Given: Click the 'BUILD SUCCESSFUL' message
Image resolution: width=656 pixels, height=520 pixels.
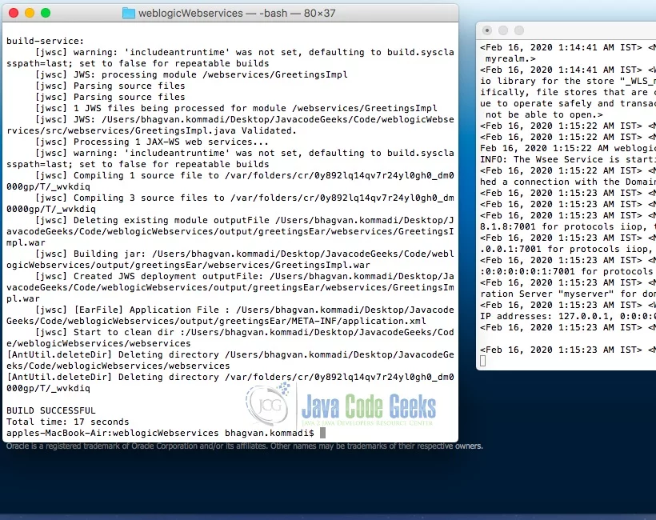Looking at the screenshot, I should [x=51, y=410].
